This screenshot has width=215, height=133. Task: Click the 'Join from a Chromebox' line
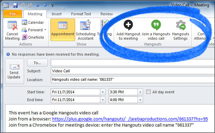[101, 125]
